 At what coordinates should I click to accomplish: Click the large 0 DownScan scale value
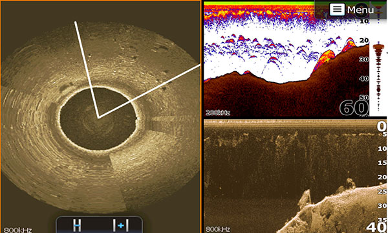coord(382,126)
